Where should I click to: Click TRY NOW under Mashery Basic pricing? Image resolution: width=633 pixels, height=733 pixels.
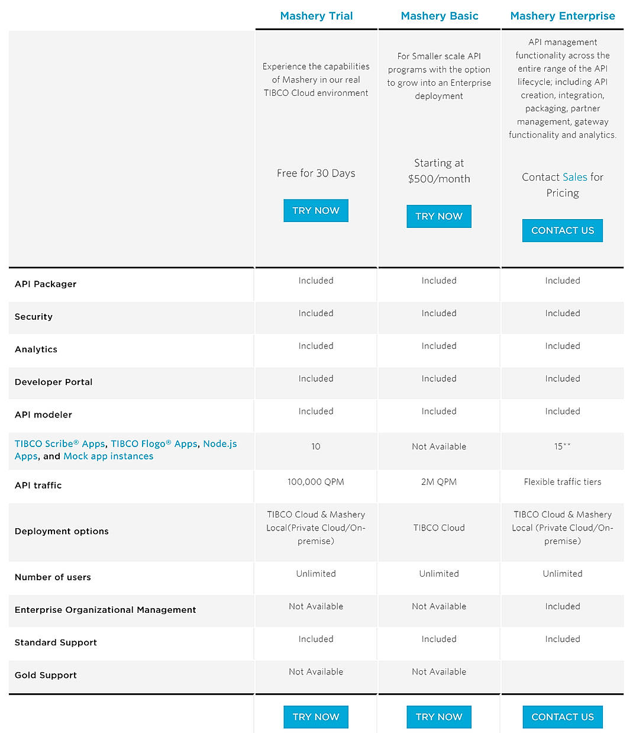point(439,216)
